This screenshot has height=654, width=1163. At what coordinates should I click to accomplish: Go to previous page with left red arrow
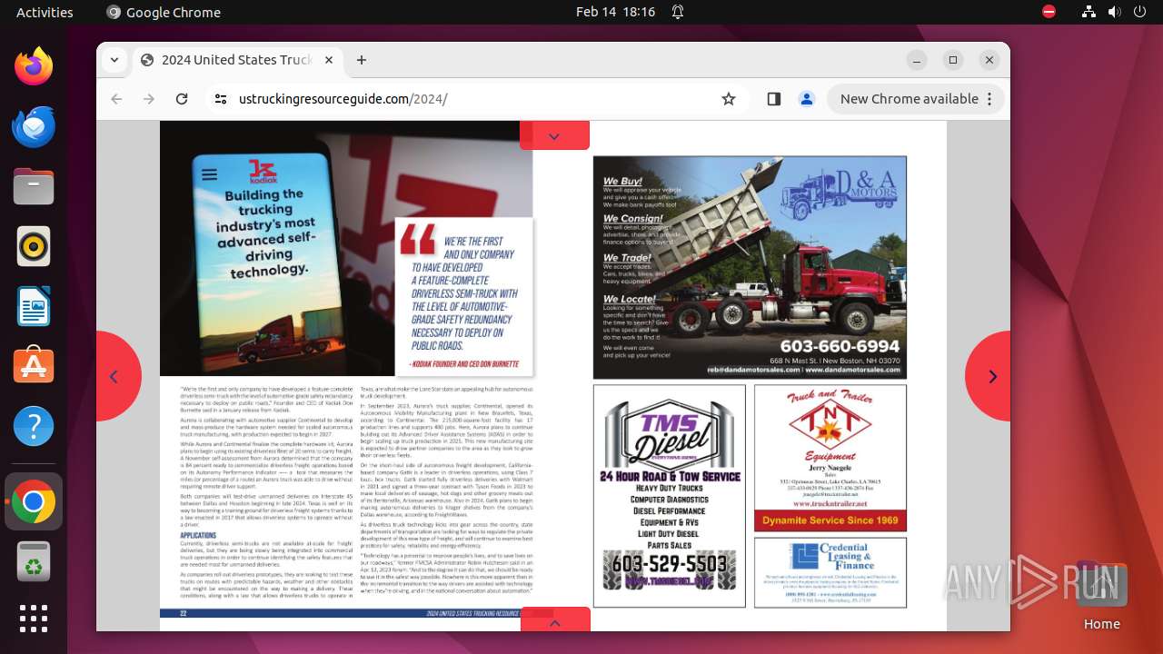[x=117, y=376]
